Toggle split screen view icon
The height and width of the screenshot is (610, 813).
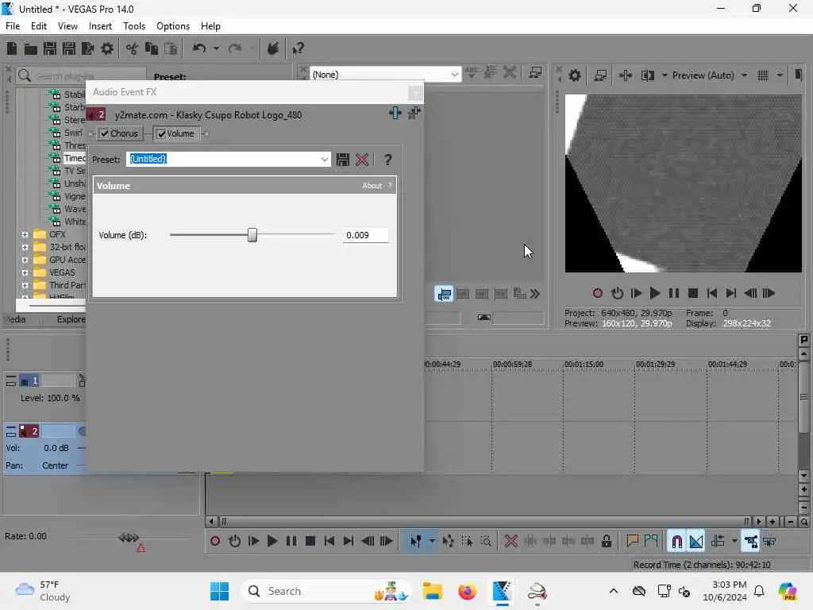(x=647, y=75)
